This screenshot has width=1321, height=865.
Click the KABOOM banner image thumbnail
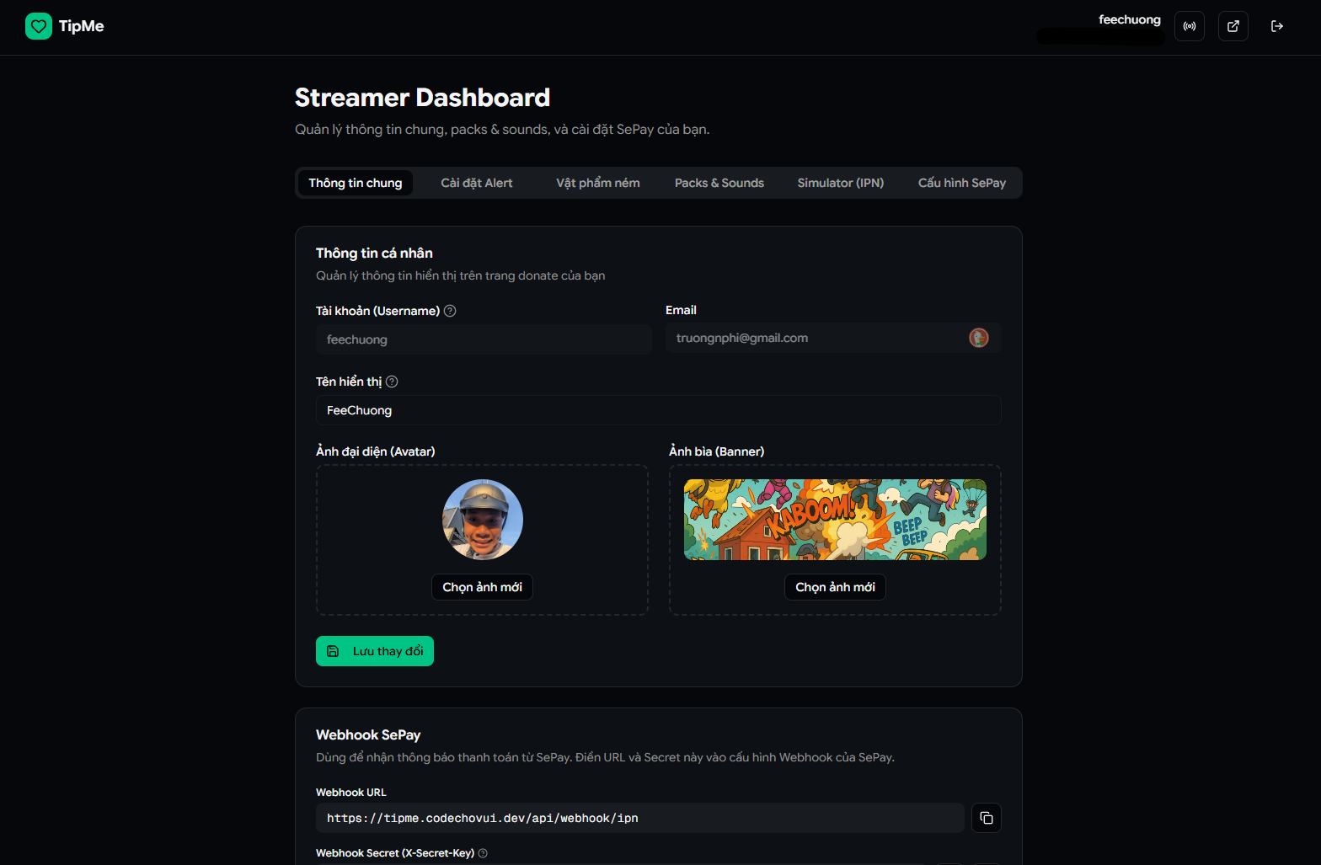click(835, 520)
